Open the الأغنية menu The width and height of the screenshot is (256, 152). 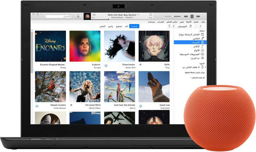coord(189,22)
